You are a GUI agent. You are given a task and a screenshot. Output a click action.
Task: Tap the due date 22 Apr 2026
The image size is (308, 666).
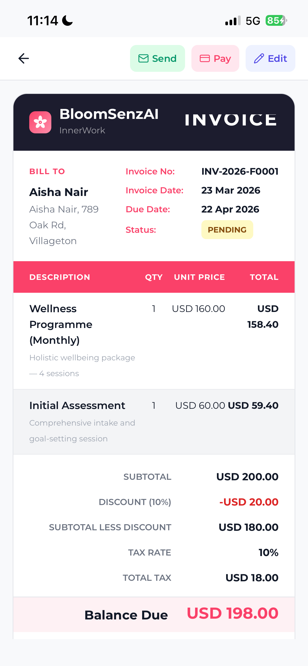coord(230,209)
